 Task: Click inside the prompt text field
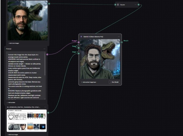pyautogui.click(x=25, y=76)
